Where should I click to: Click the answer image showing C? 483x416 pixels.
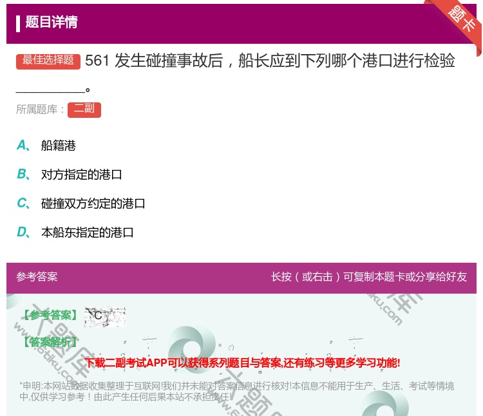click(x=105, y=317)
